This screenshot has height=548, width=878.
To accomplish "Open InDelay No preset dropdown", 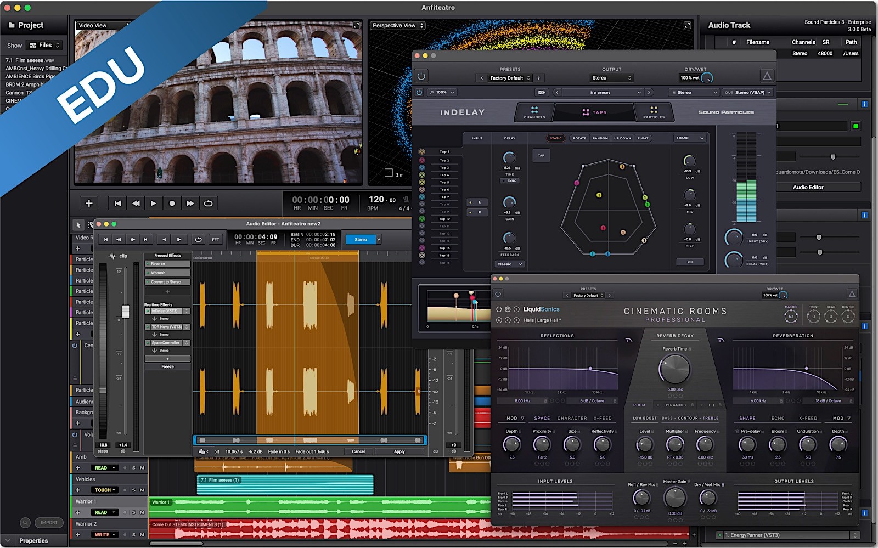I will coord(603,92).
